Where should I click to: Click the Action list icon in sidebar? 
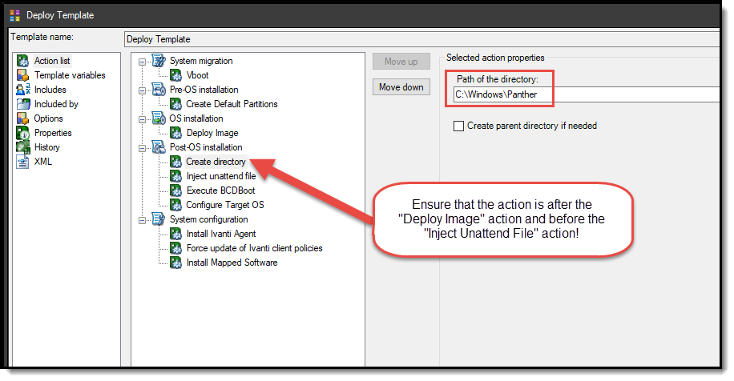tap(22, 61)
